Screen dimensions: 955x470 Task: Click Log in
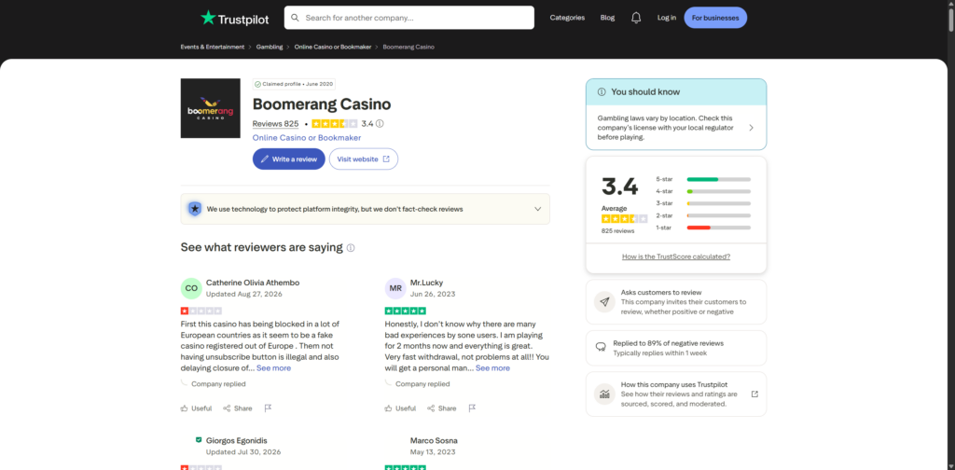[x=666, y=18]
